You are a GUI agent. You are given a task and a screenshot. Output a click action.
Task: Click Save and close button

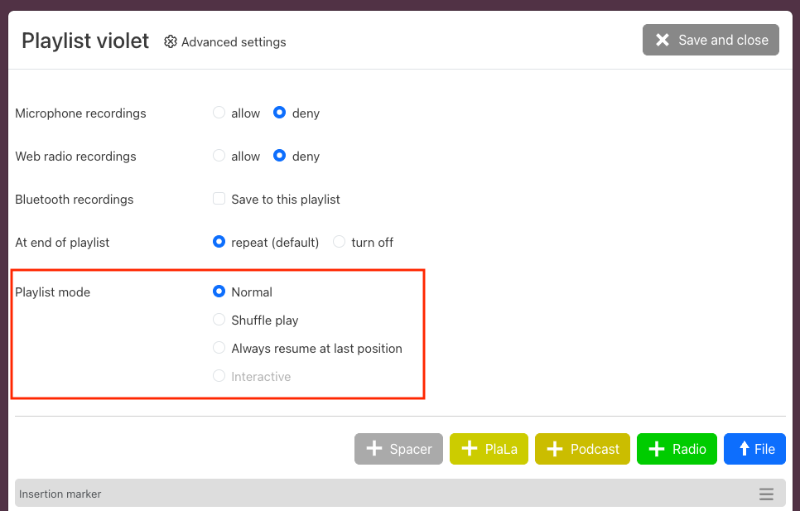click(711, 40)
